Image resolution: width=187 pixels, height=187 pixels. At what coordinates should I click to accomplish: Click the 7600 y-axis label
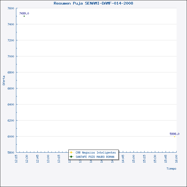pyautogui.click(x=11, y=8)
